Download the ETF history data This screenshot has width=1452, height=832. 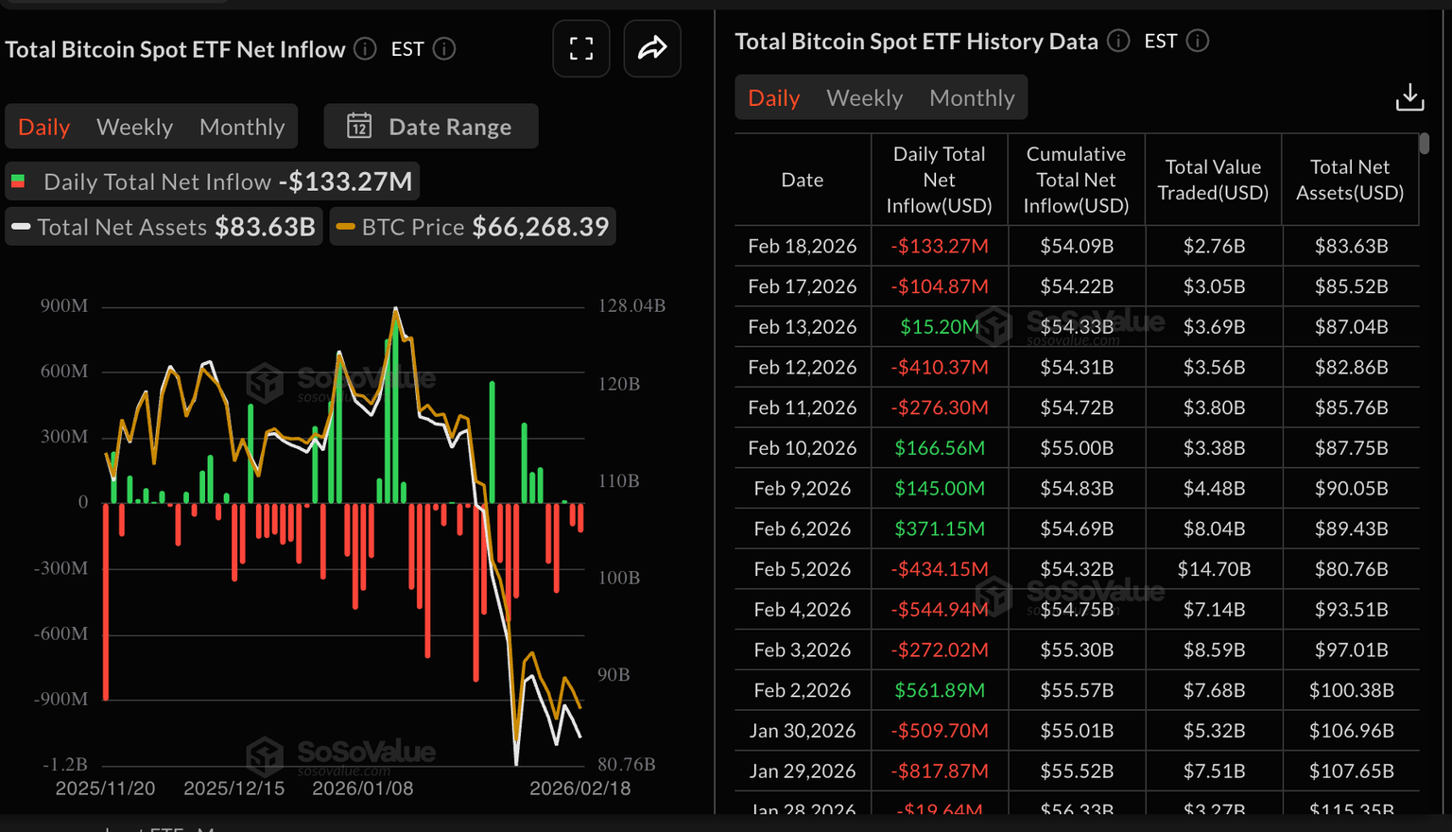tap(1409, 97)
